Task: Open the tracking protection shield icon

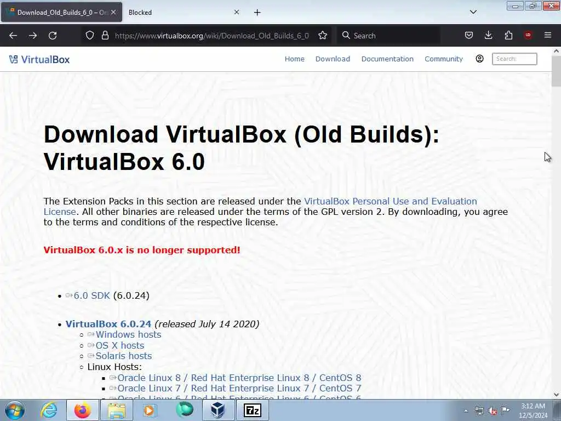Action: click(x=90, y=36)
